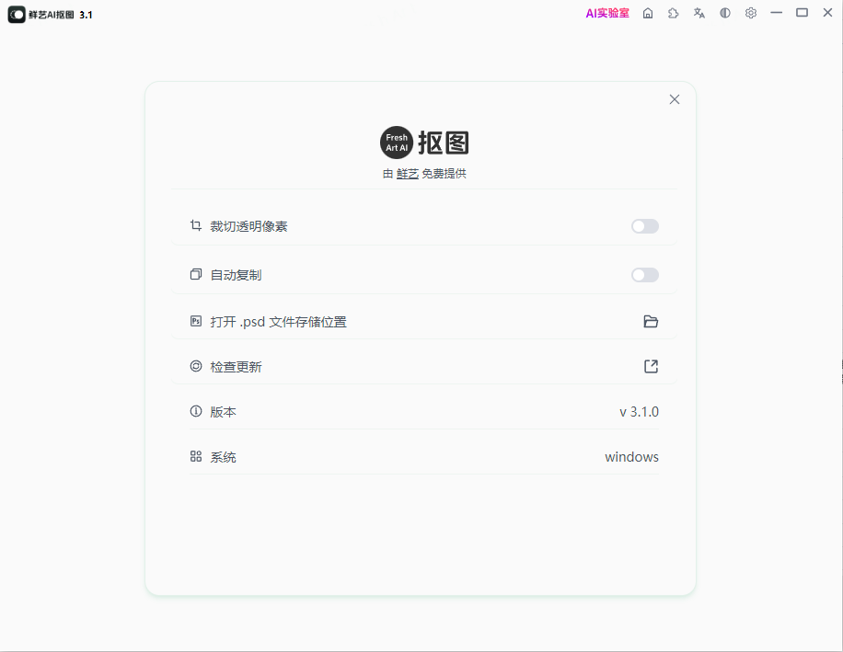The width and height of the screenshot is (843, 652).
Task: Open the AI实验室 menu item
Action: pyautogui.click(x=607, y=13)
